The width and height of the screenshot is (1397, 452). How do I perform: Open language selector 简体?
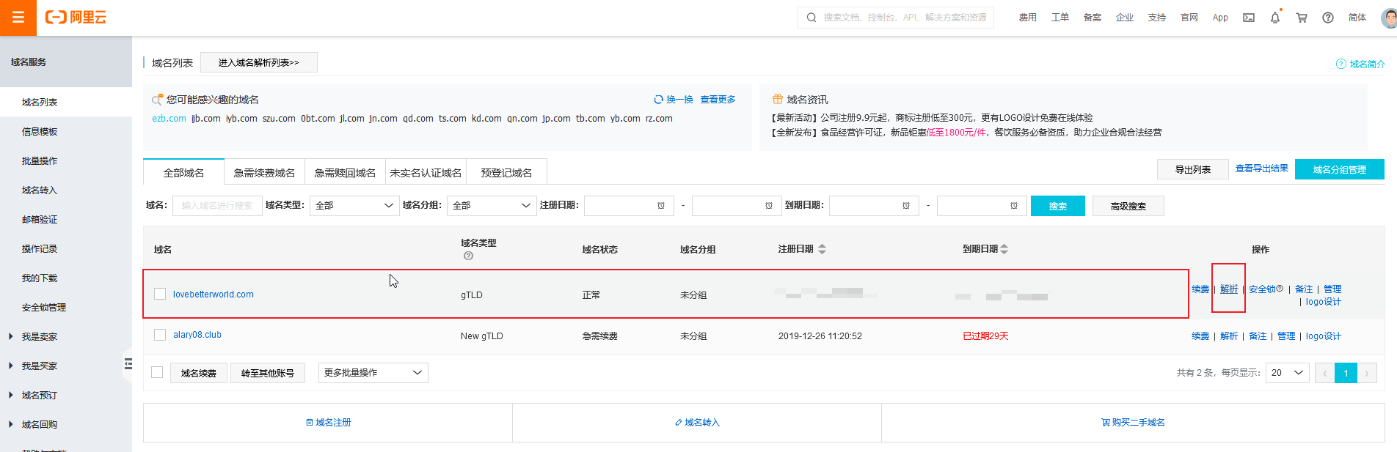pyautogui.click(x=1357, y=18)
